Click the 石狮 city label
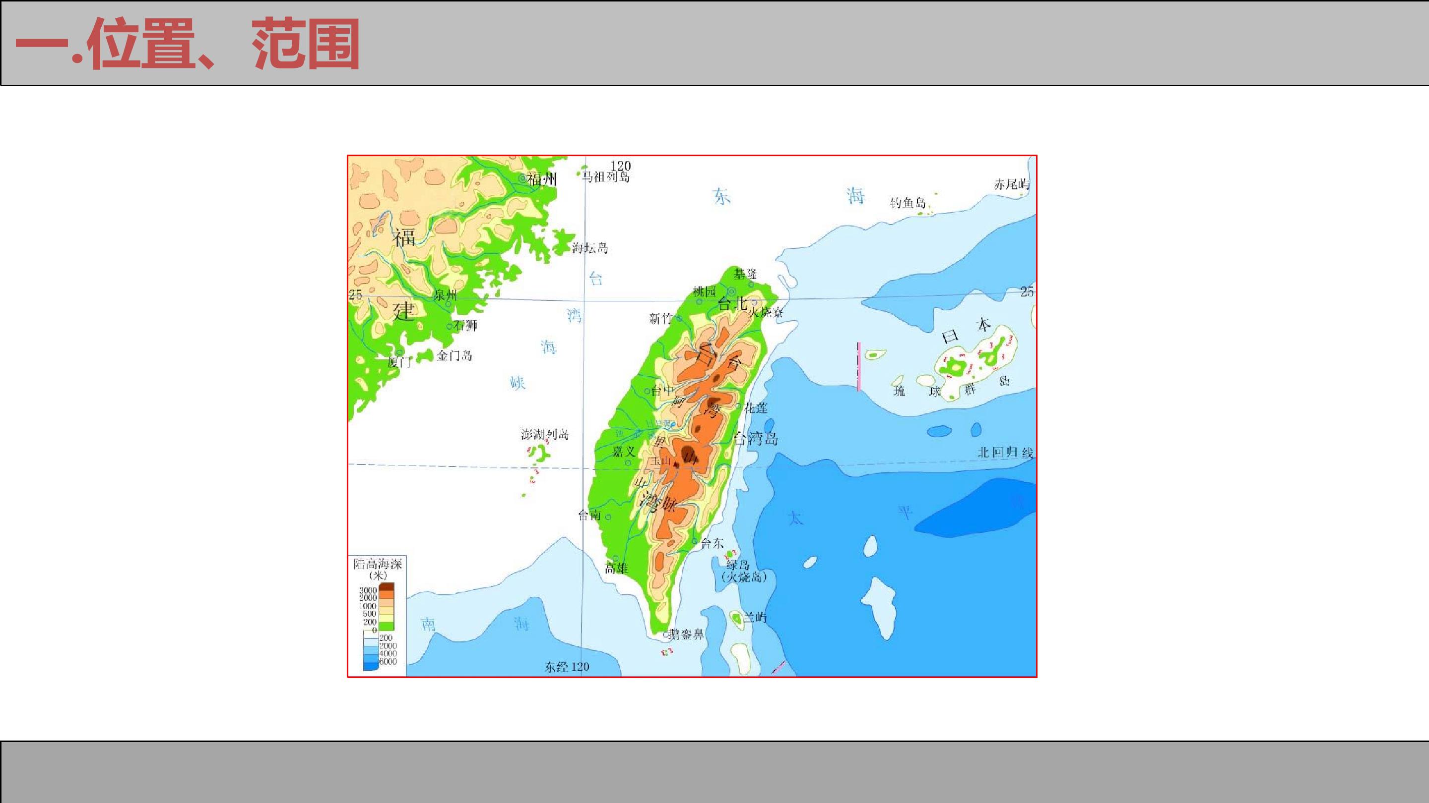 465,325
